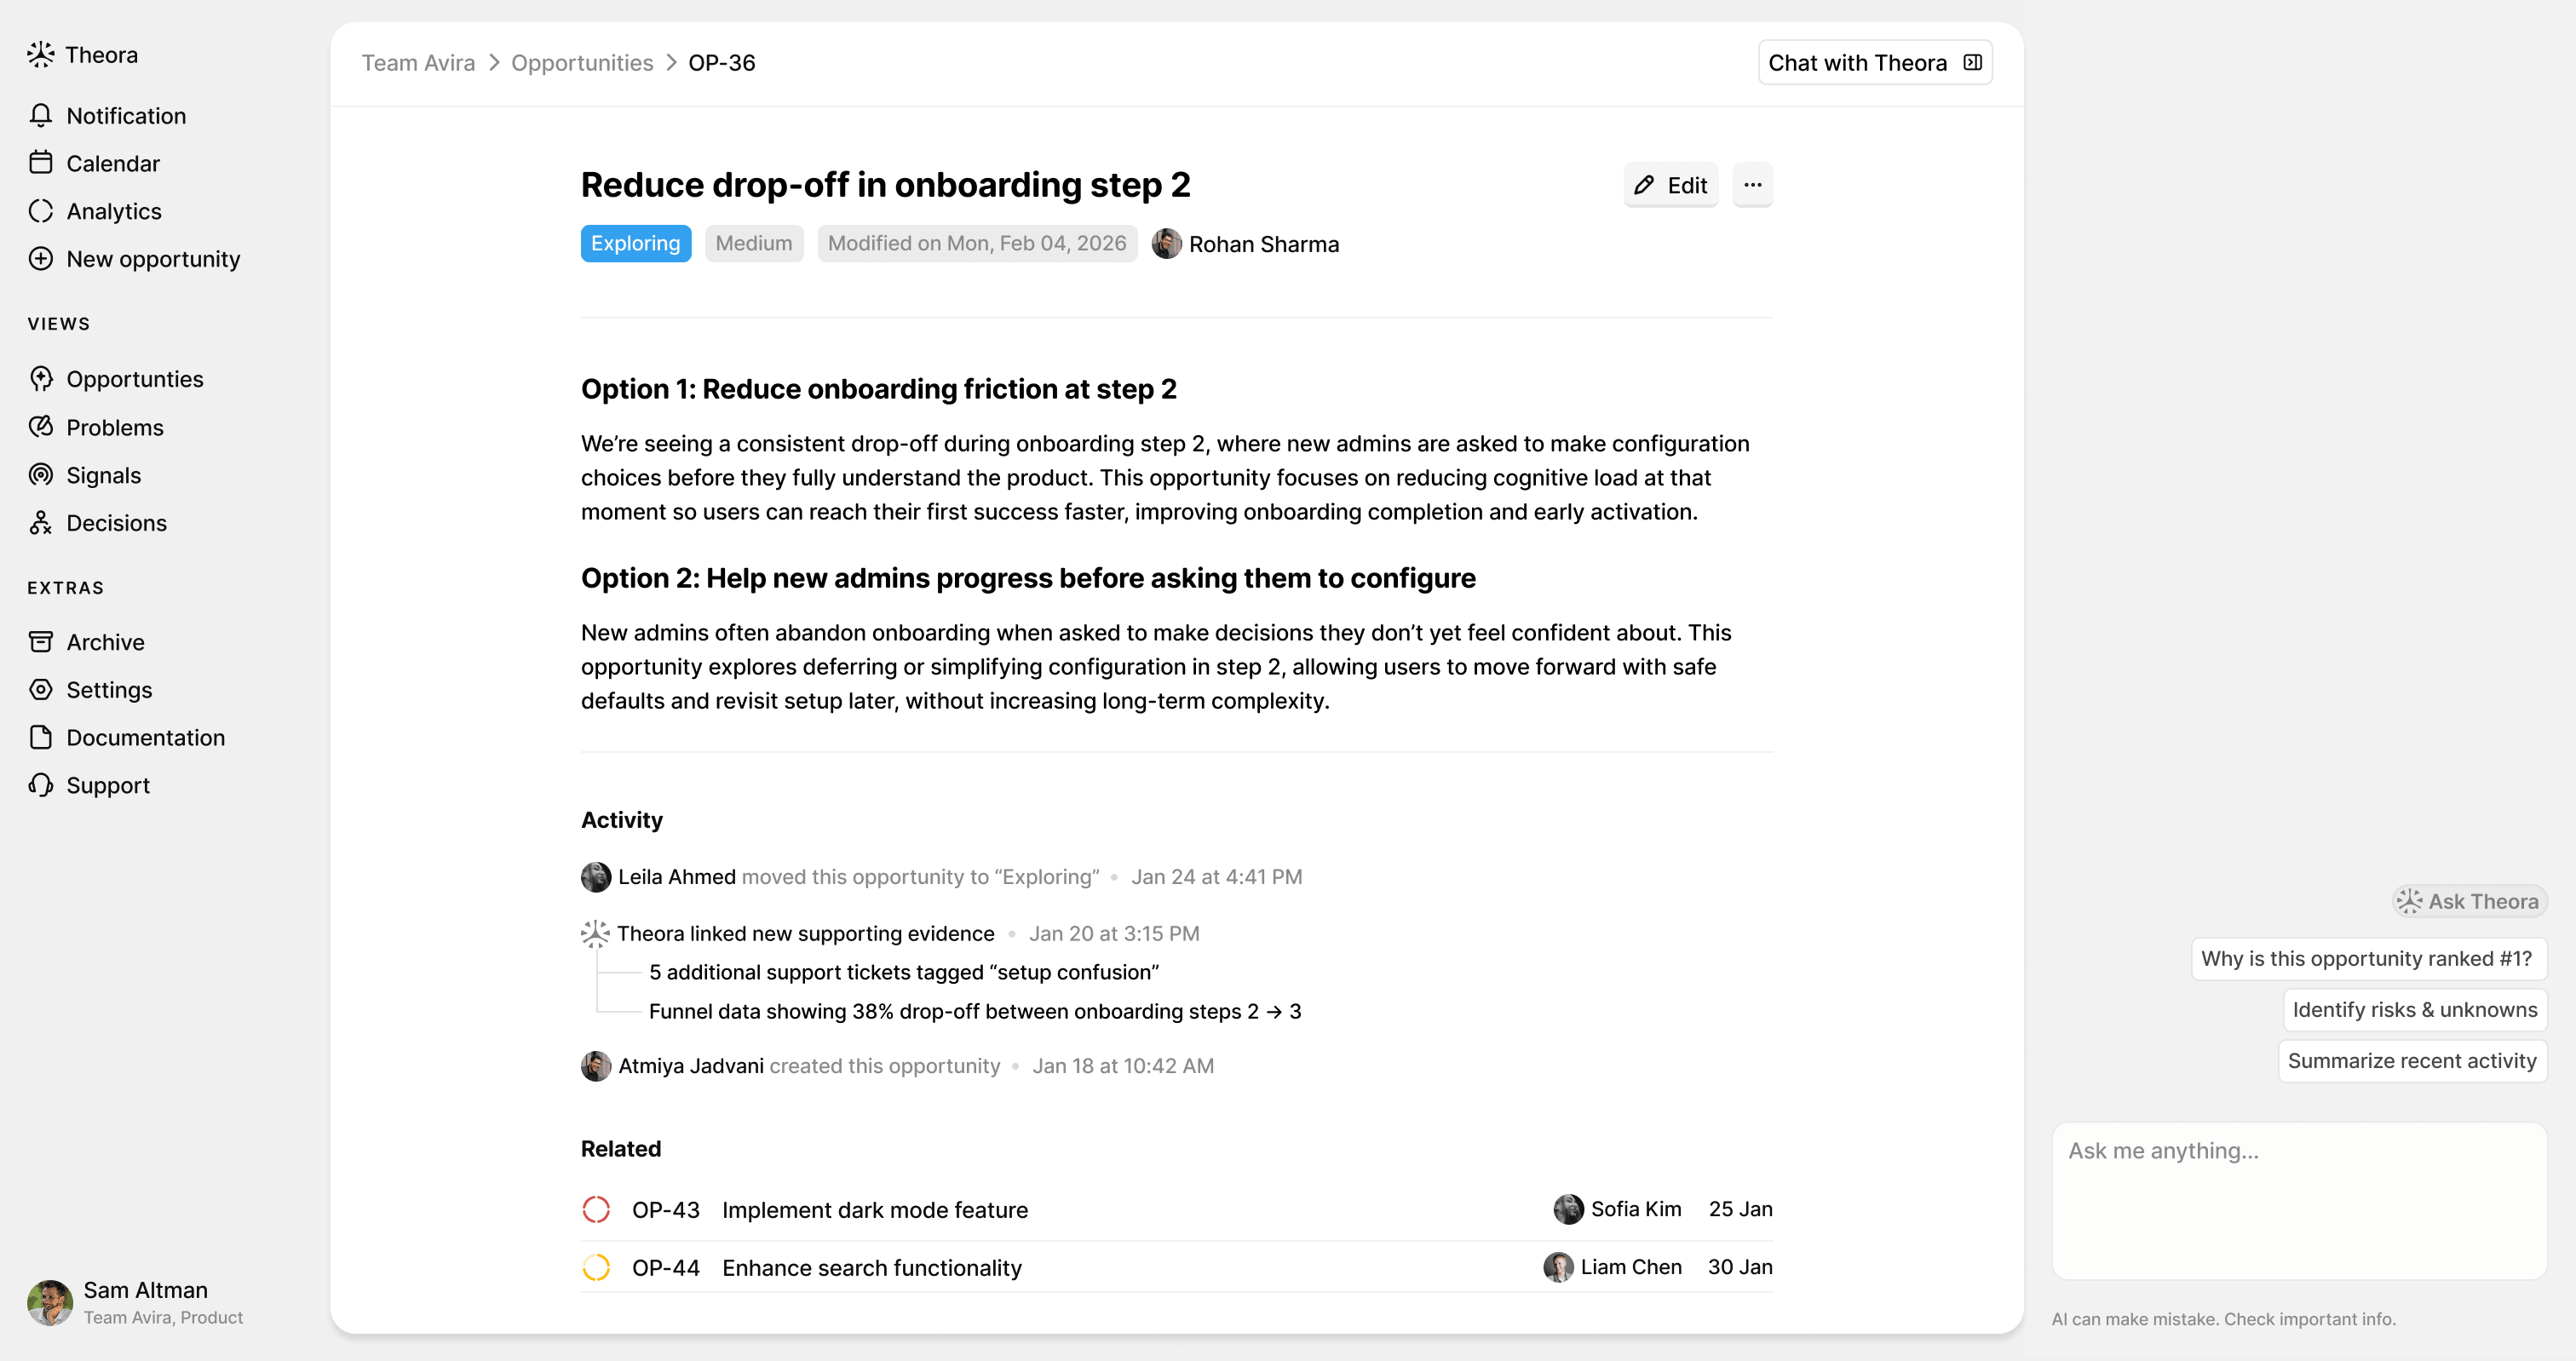2576x1361 pixels.
Task: Open the Signals view
Action: pyautogui.click(x=103, y=475)
